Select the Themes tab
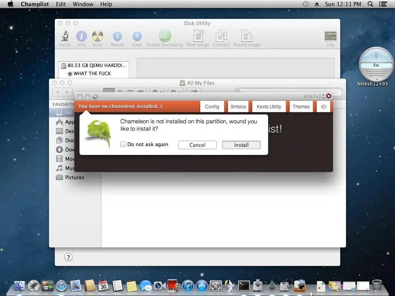The width and height of the screenshot is (395, 296). click(301, 107)
